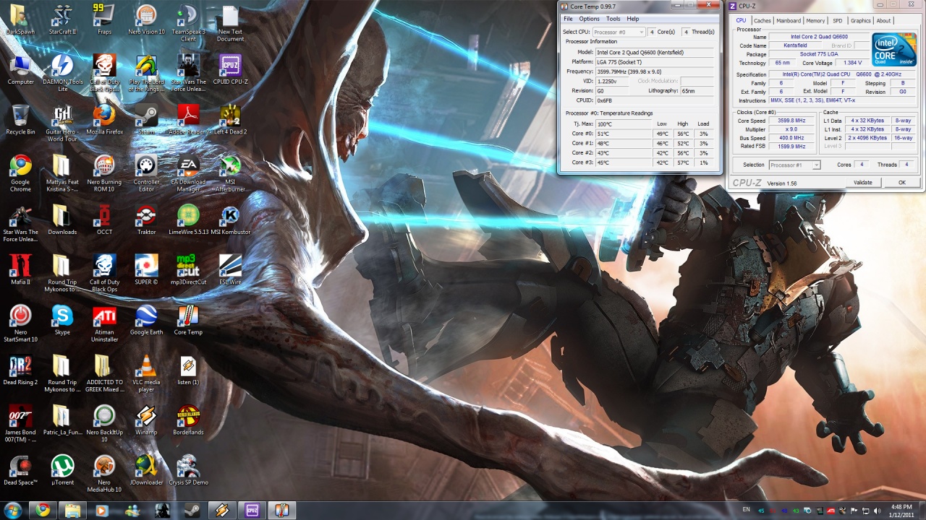Open the Traktor desktop shortcut
Screen dimensions: 926x520
click(x=146, y=220)
